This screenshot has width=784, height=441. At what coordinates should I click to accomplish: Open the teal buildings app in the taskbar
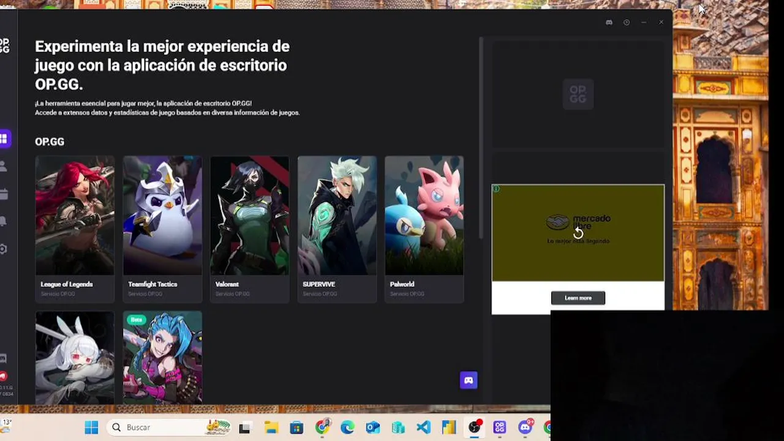click(x=398, y=428)
